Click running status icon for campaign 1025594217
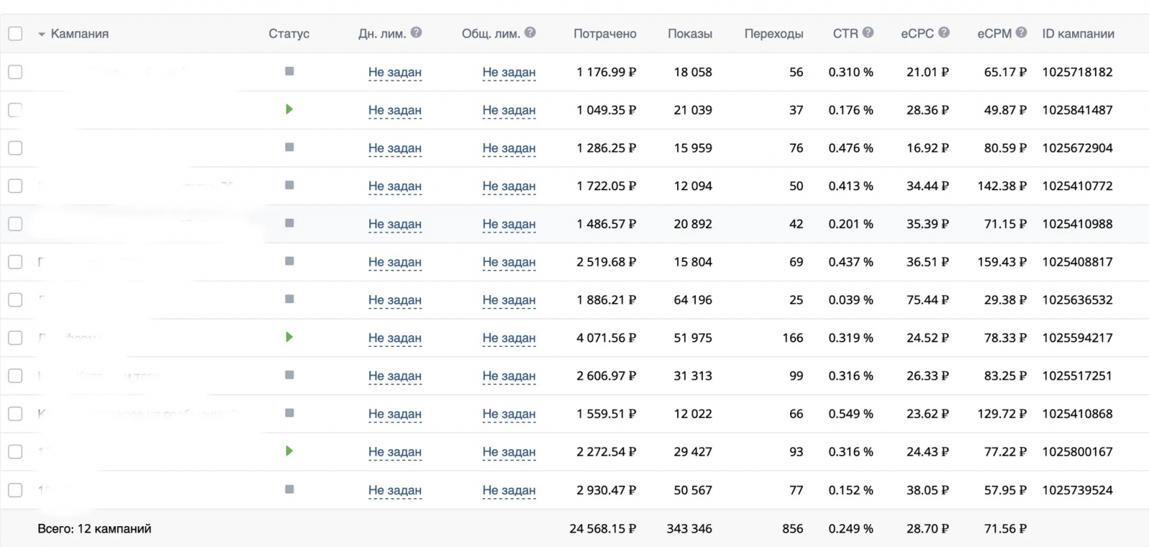Image resolution: width=1149 pixels, height=547 pixels. click(x=289, y=337)
